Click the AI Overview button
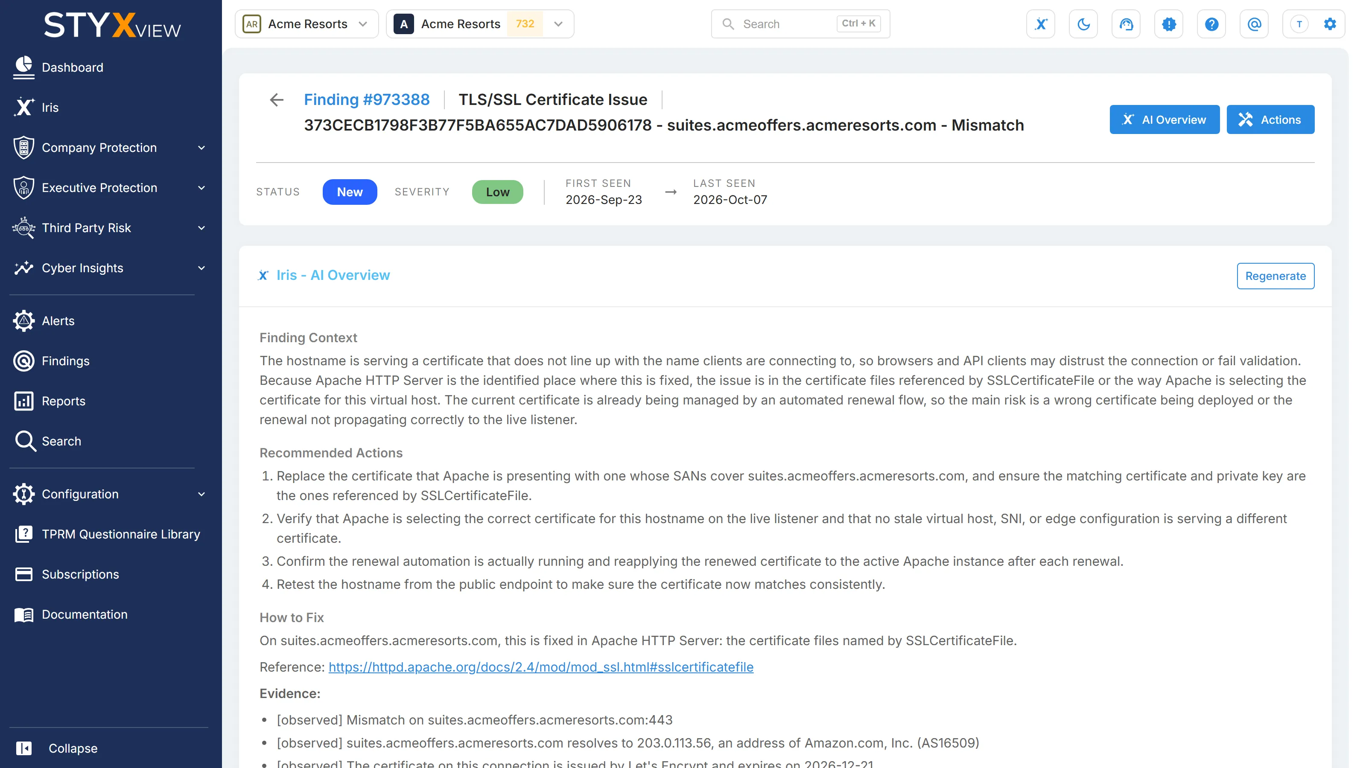Viewport: 1366px width, 768px height. (x=1165, y=119)
